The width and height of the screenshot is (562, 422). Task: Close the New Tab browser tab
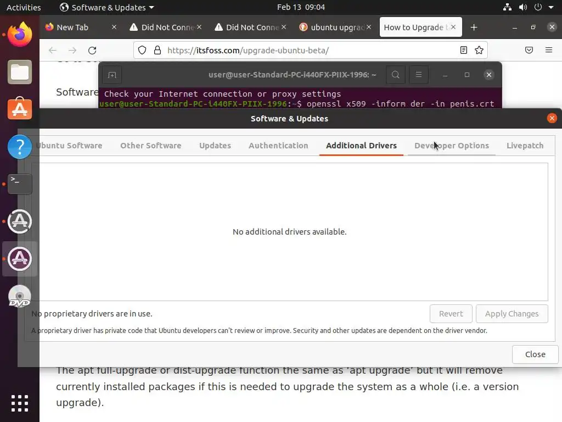pos(114,27)
